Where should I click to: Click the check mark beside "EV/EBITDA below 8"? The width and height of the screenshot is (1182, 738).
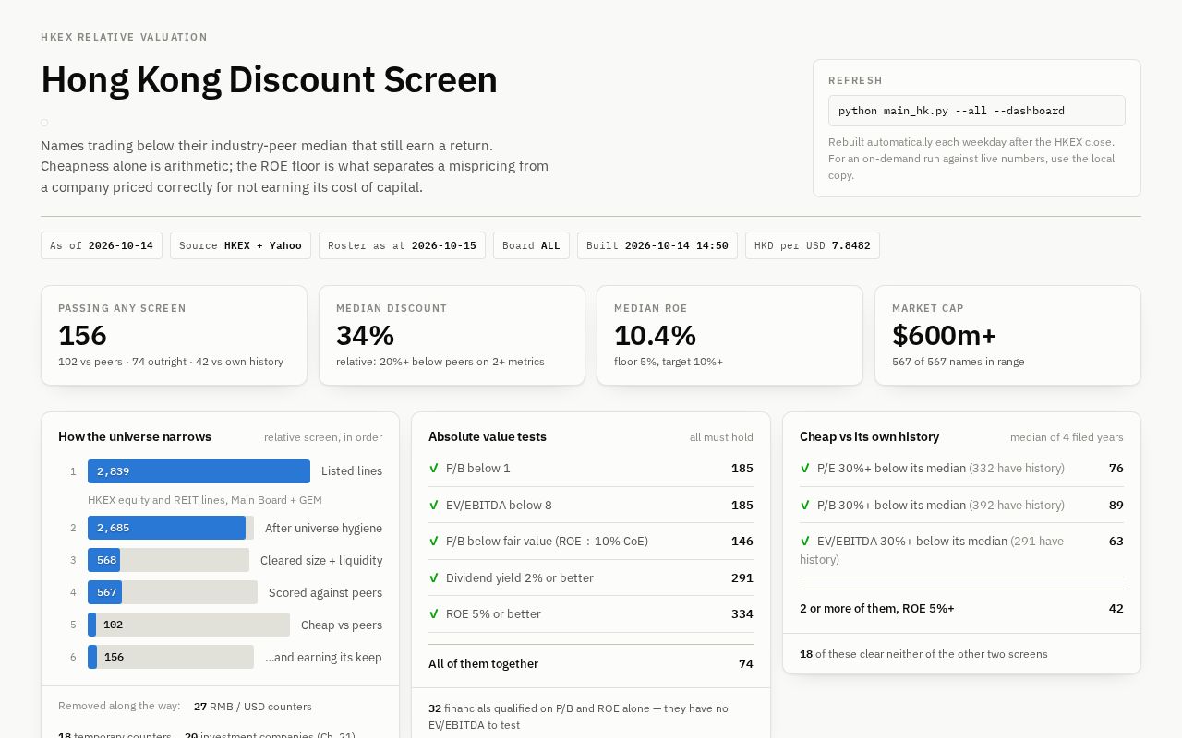pos(433,506)
